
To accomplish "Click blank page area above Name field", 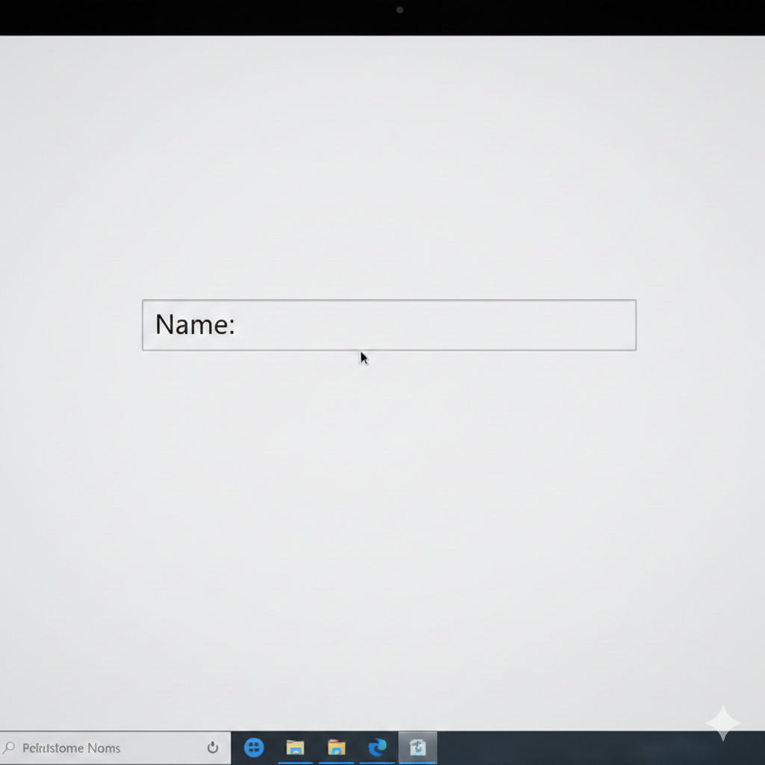I will (388, 187).
